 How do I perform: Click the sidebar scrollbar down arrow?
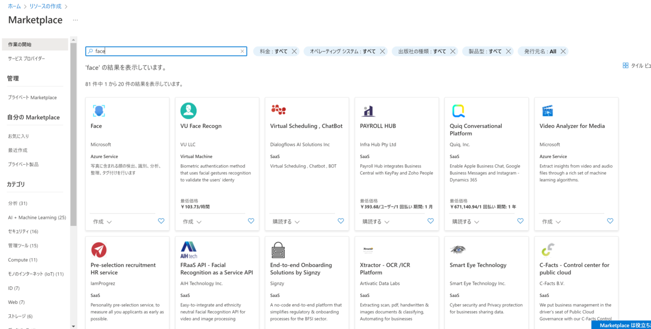tap(74, 326)
